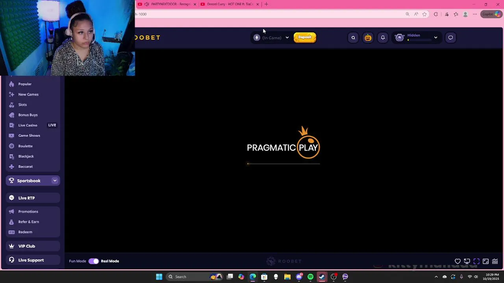Open the browser settings and more menu
The width and height of the screenshot is (504, 283).
(x=475, y=14)
